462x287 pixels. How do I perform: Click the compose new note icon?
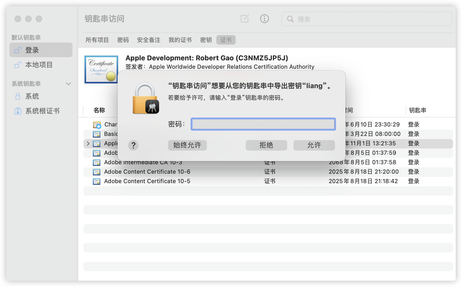coord(245,19)
